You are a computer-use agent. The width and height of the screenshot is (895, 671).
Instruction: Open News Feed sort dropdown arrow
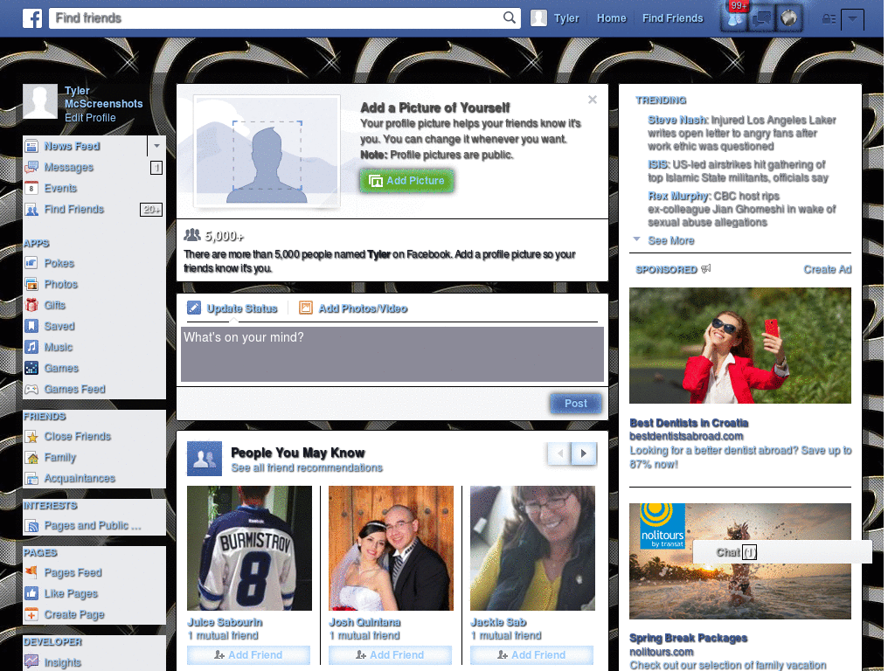156,146
